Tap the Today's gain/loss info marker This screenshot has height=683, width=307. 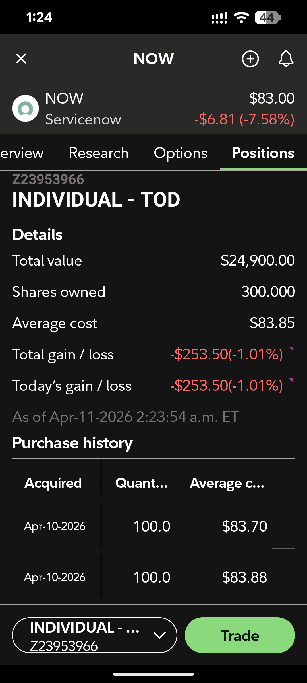[291, 380]
